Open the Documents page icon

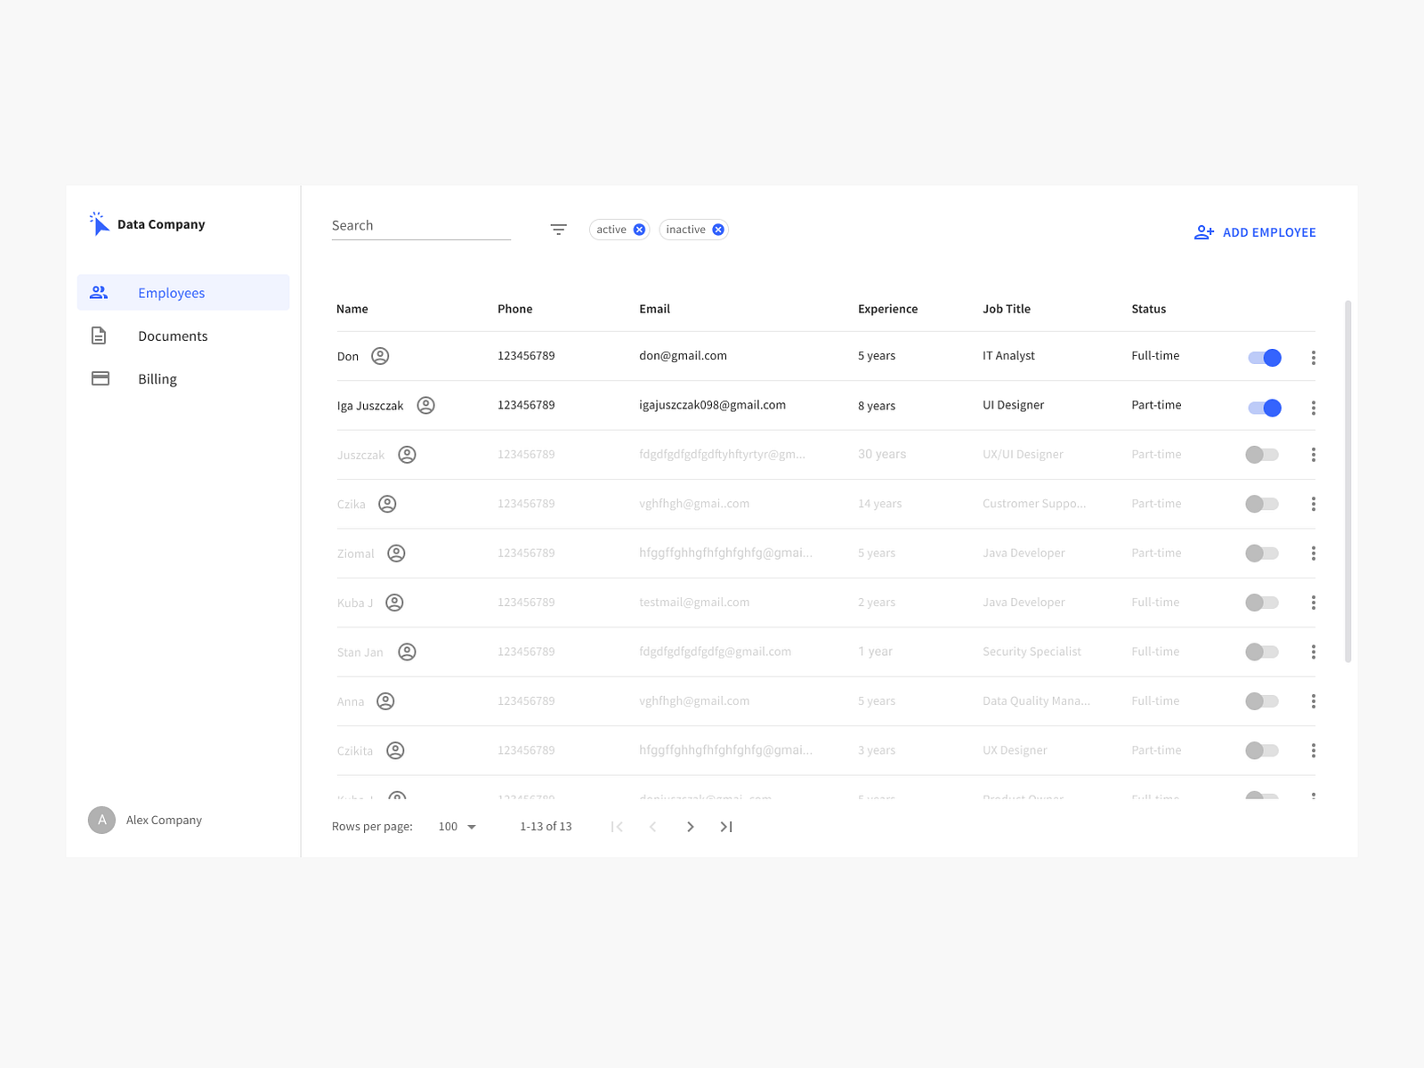(x=98, y=335)
